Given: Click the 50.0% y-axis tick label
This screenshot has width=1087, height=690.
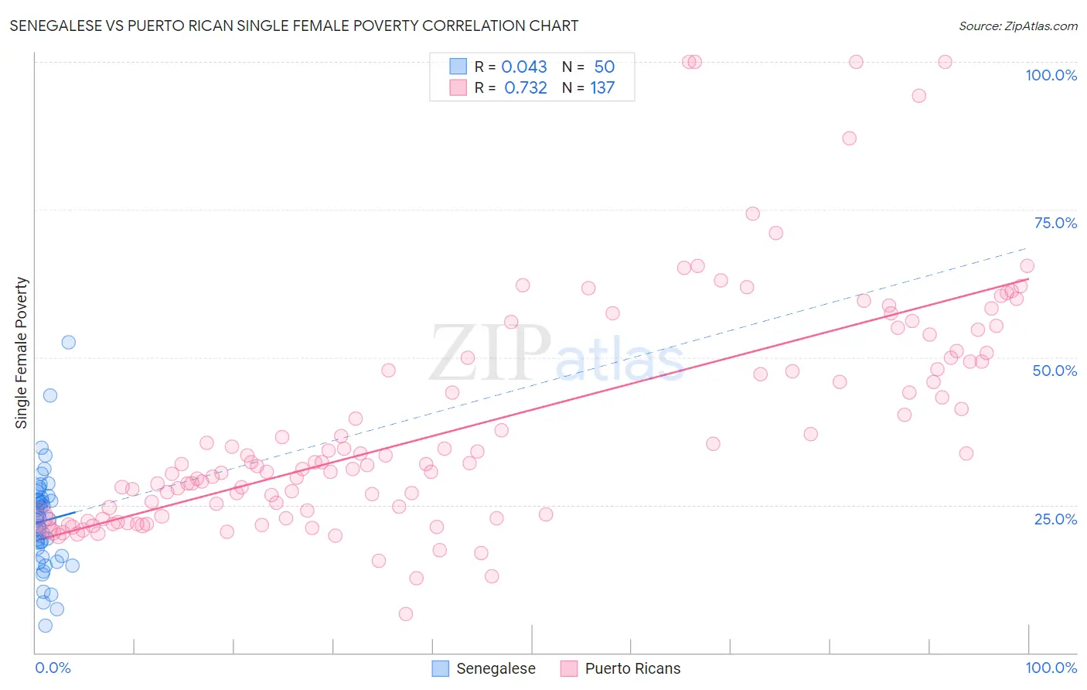Looking at the screenshot, I should 1055,371.
